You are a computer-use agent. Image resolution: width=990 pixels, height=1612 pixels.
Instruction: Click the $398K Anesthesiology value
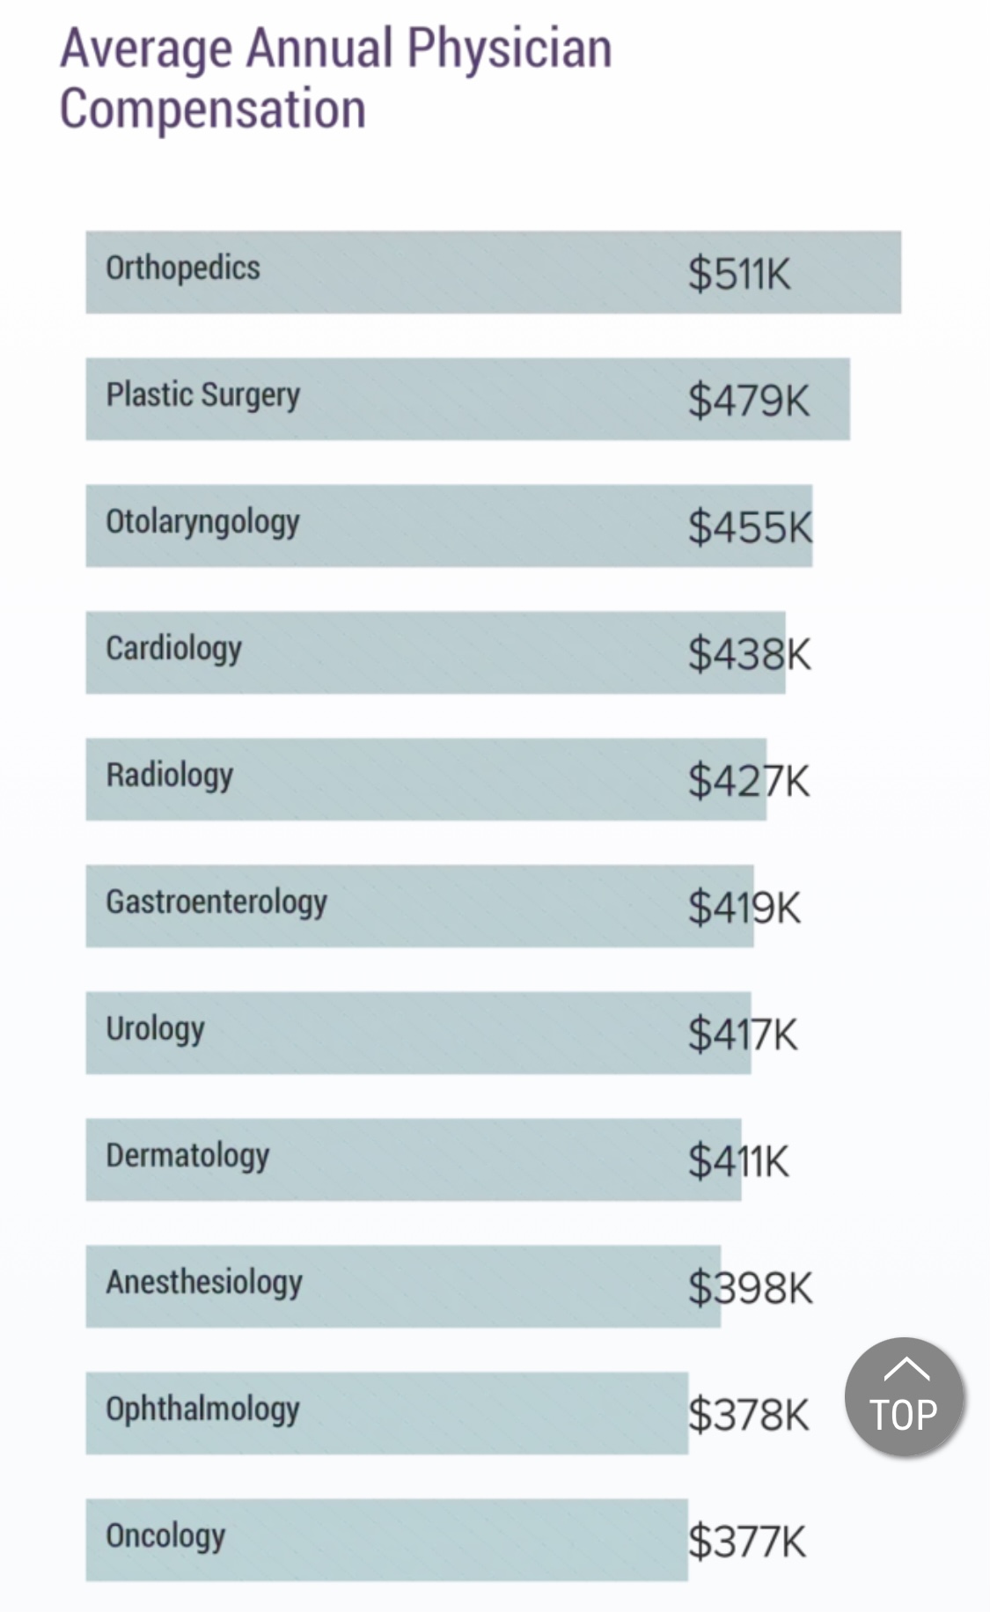(750, 1287)
